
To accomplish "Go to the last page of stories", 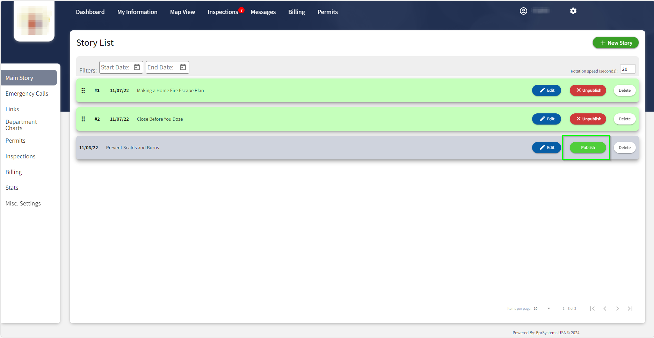I will pyautogui.click(x=630, y=308).
